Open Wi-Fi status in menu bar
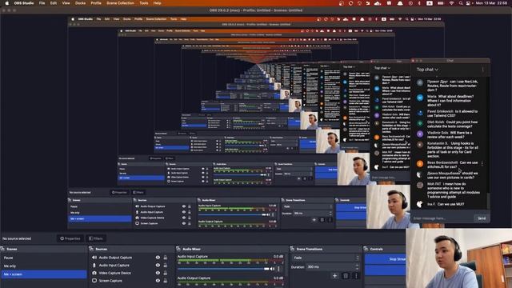This screenshot has height=288, width=512. tap(451, 3)
